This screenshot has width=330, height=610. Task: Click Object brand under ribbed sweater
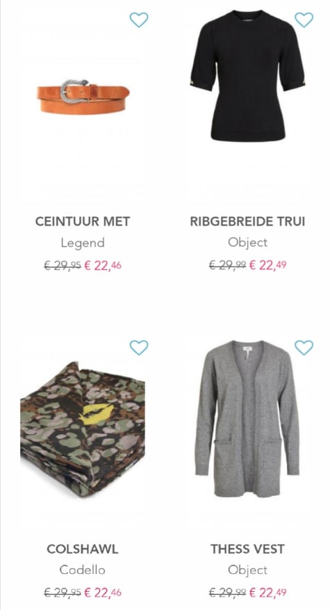tap(247, 242)
